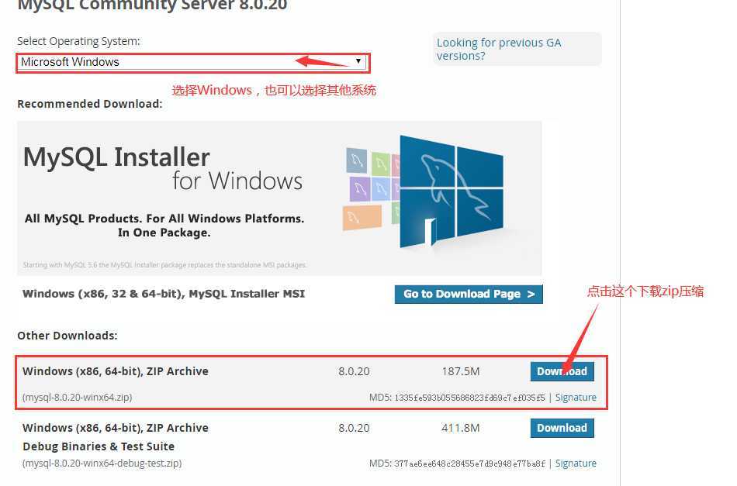The width and height of the screenshot is (737, 486).
Task: Open Signature link for mysql-8.0.20-winx64.zip
Action: pos(576,398)
